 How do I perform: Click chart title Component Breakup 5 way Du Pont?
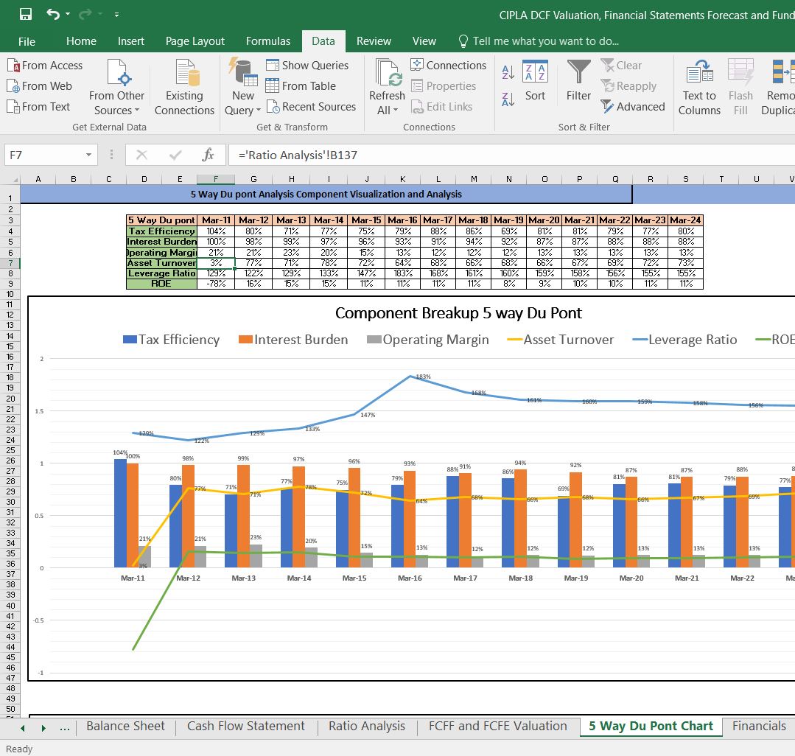point(458,313)
